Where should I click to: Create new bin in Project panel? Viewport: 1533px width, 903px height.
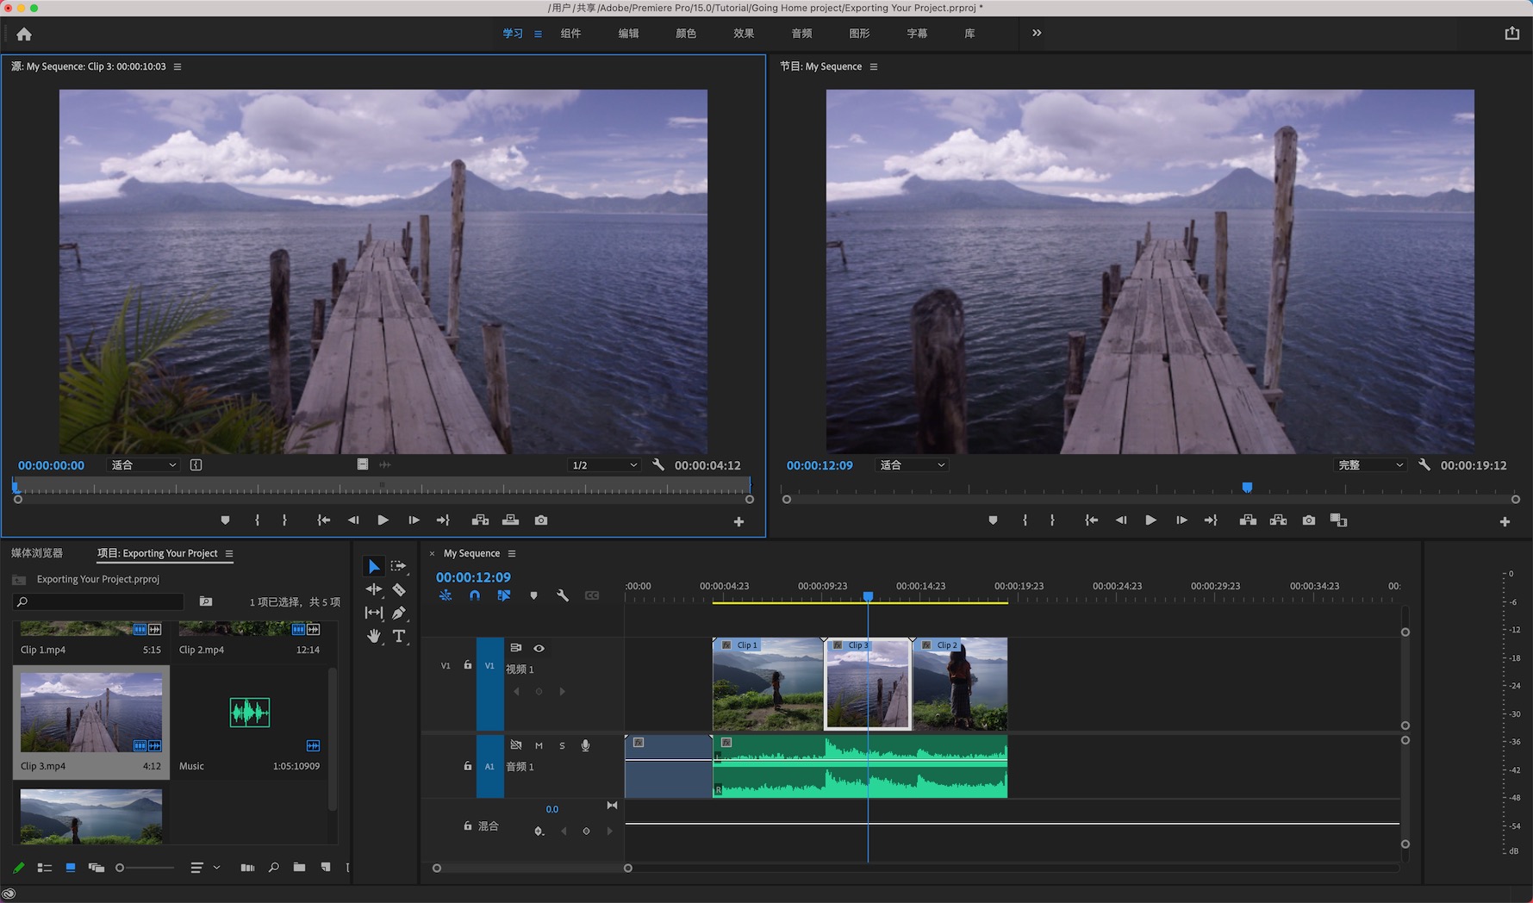point(299,868)
